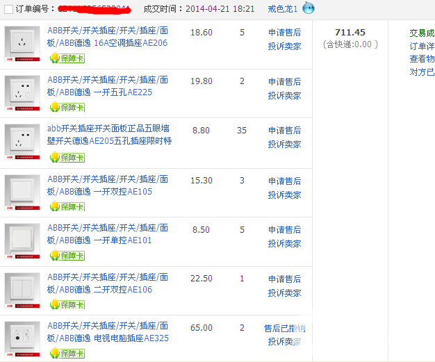This screenshot has width=435, height=362.
Task: Open seller profile 戒色龙1
Action: pos(282,9)
